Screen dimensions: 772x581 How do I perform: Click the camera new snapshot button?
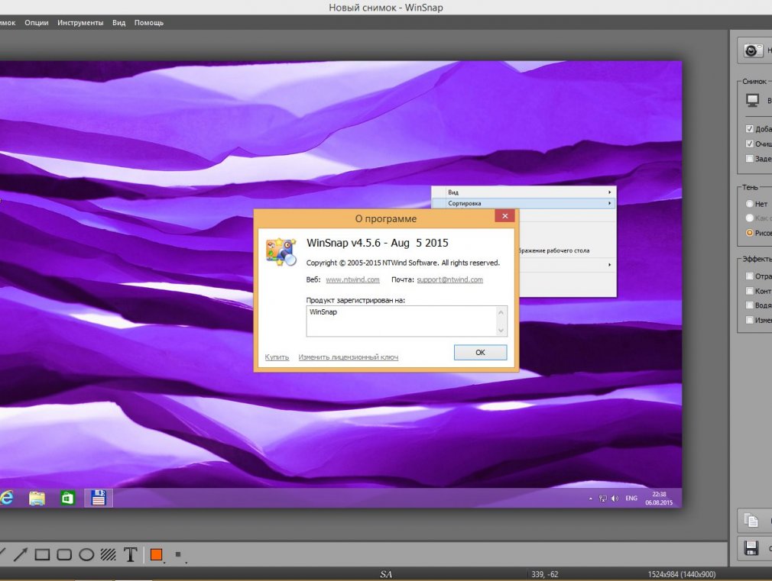point(752,50)
